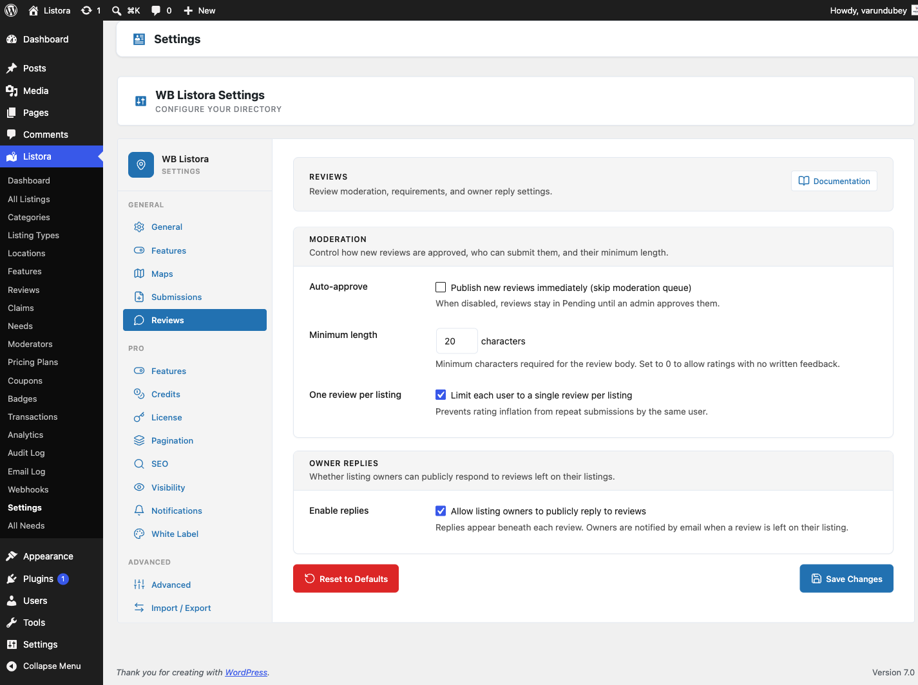918x685 pixels.
Task: Click the Credits coins icon
Action: pos(139,394)
